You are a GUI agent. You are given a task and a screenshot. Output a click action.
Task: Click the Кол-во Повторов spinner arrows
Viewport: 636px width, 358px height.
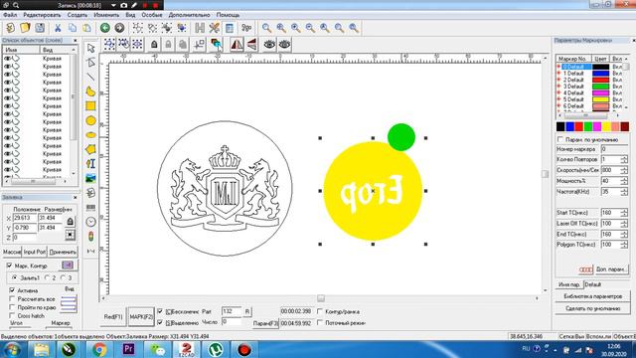click(624, 159)
